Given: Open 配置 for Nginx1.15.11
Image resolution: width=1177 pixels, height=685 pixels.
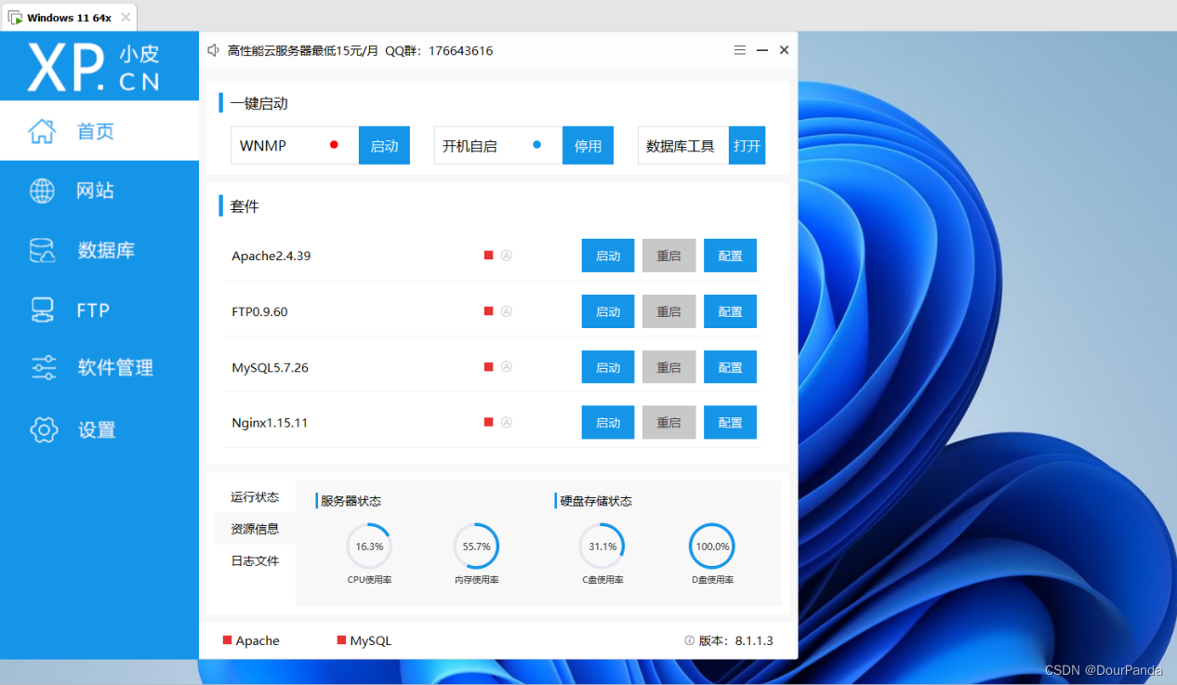Looking at the screenshot, I should point(731,422).
